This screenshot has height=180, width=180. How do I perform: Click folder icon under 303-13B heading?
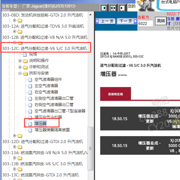pos(20,169)
